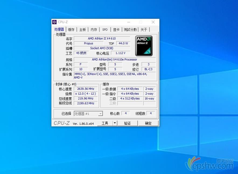Click the 工具 button
The height and width of the screenshot is (174, 238).
point(105,123)
